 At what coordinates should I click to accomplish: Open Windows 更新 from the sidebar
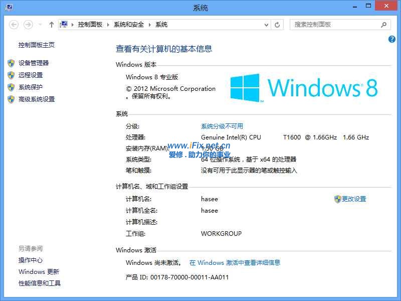39,272
